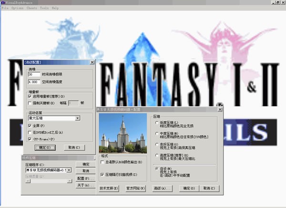Restore the VisualBoyAdvance window size
Viewport: 286px width, 208px height.
coord(277,2)
